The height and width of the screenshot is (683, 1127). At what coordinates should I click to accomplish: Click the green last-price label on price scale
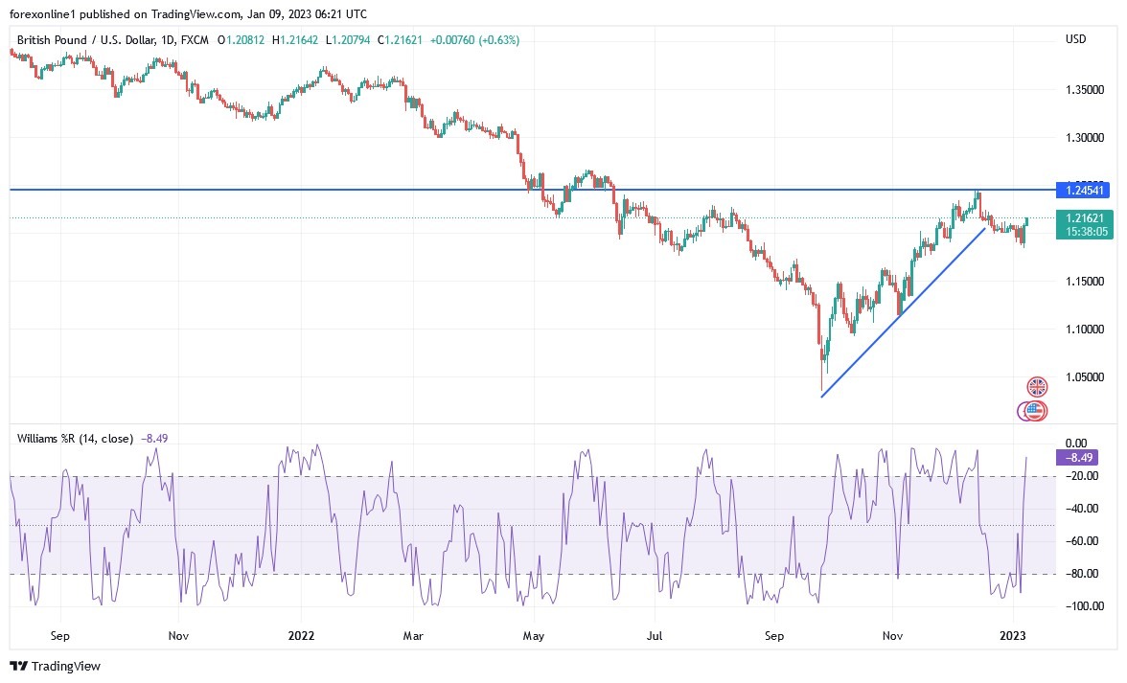(1086, 218)
